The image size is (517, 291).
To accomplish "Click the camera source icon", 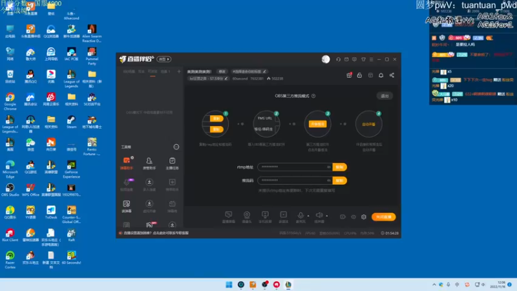I will [247, 217].
